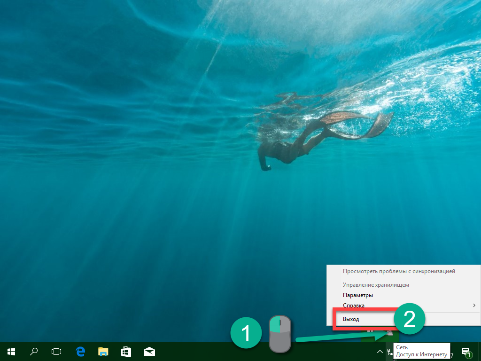Click the taskbar search magnifier icon
The height and width of the screenshot is (361, 481).
tap(34, 351)
